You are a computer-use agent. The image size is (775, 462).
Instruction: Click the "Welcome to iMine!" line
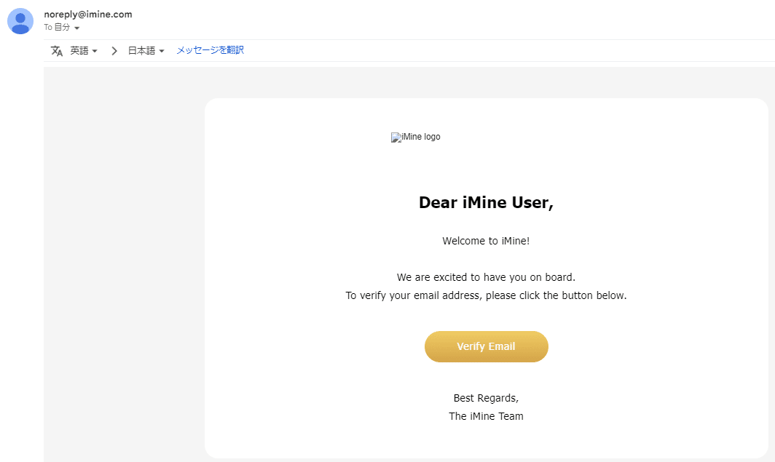click(486, 241)
